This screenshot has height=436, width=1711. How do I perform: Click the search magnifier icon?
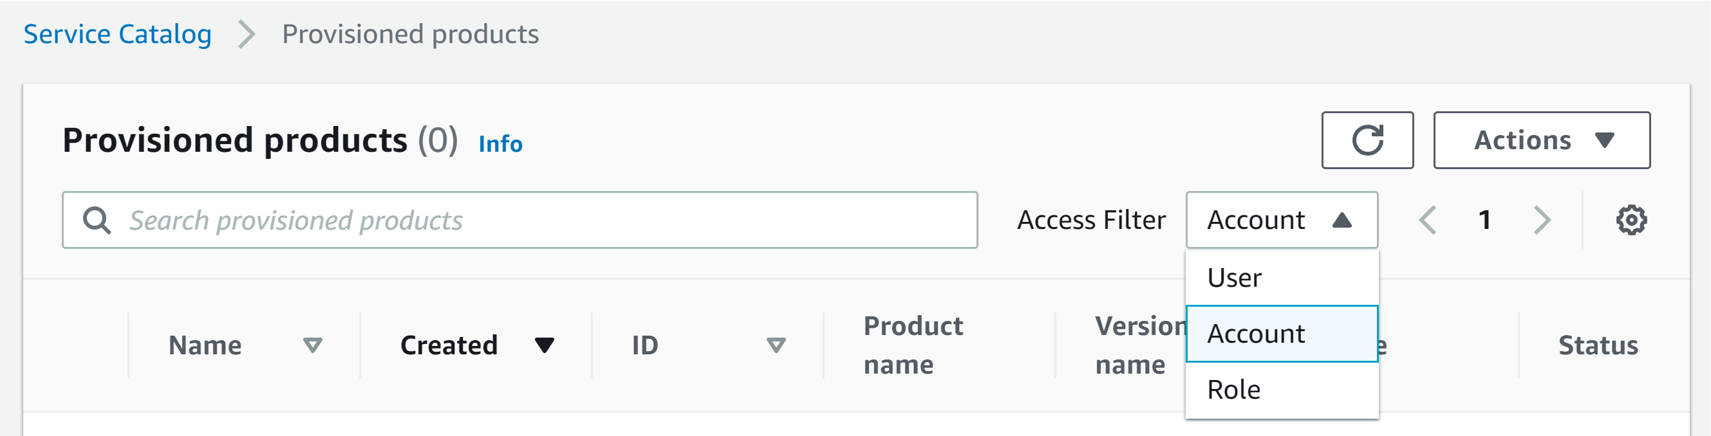pos(97,220)
